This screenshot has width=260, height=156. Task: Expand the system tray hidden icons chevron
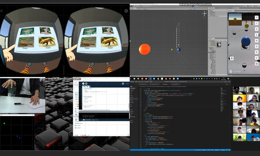192,79
